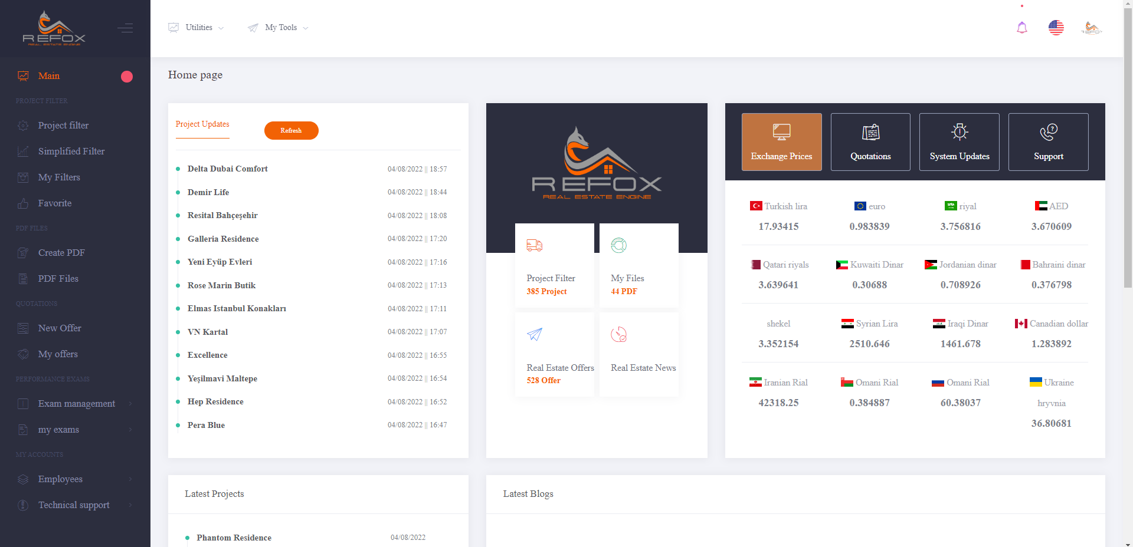Open the My Tools dropdown

point(277,27)
